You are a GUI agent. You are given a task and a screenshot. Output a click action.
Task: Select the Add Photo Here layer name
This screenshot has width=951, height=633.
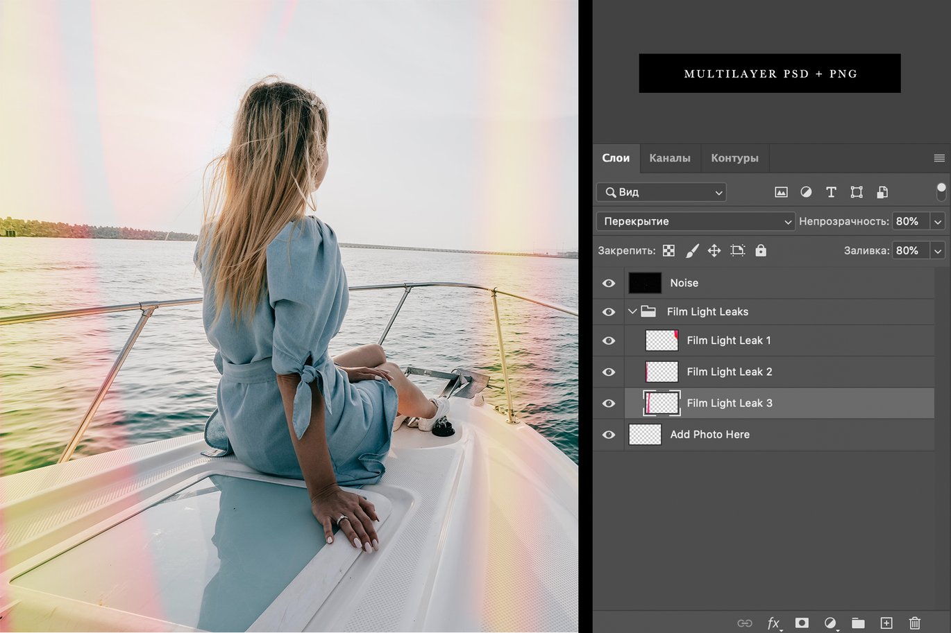pyautogui.click(x=709, y=435)
